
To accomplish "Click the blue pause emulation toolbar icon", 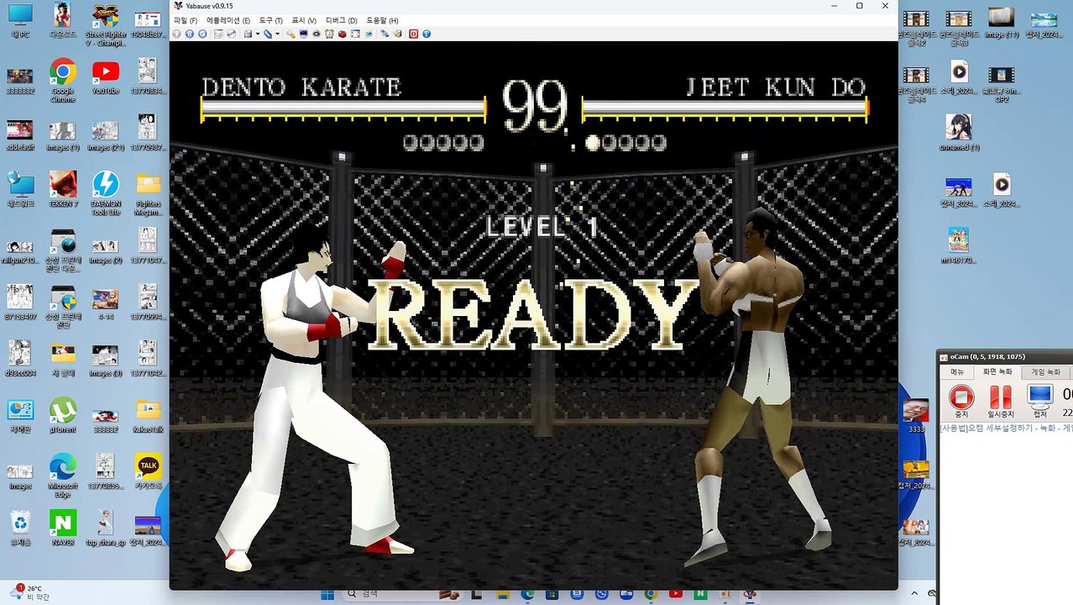I will click(x=189, y=34).
